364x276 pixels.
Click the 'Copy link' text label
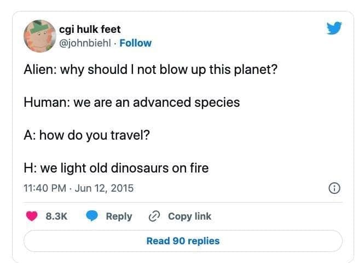pos(189,216)
